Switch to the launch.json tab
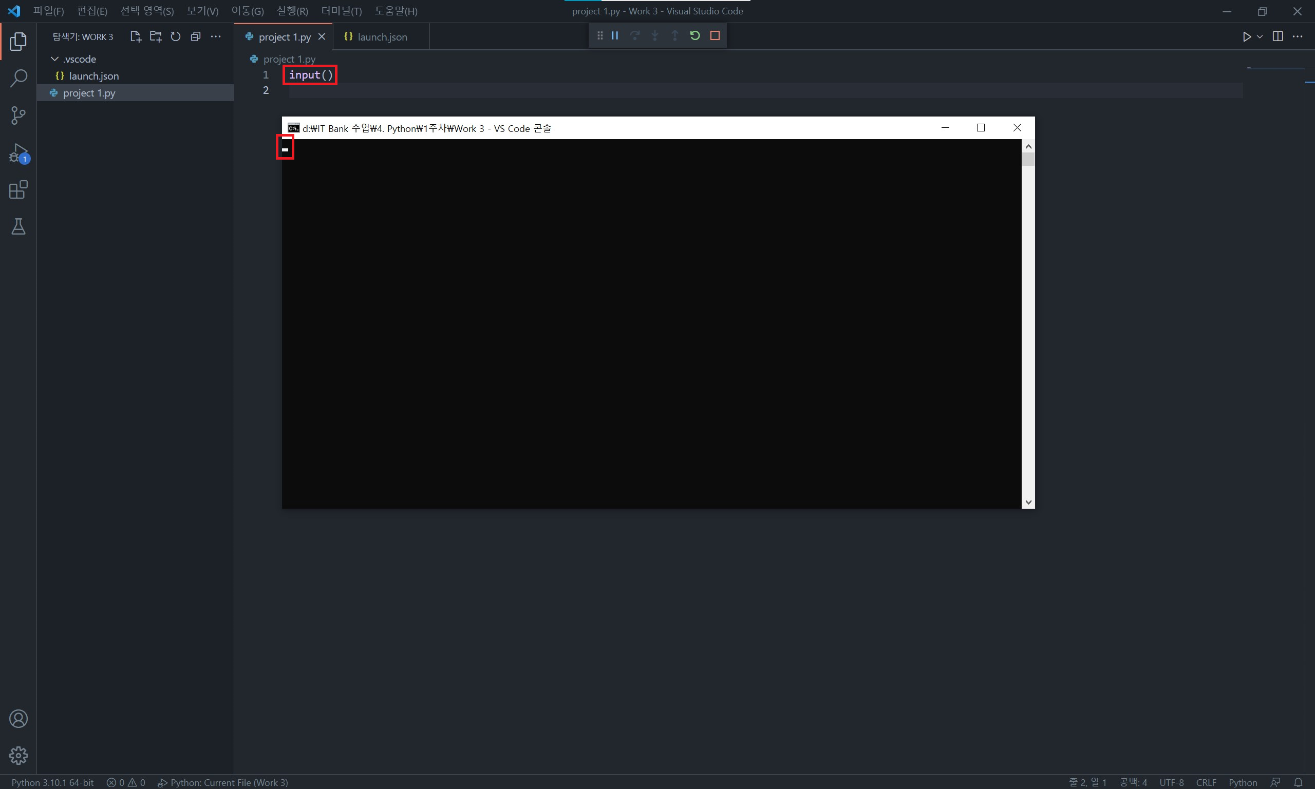Image resolution: width=1315 pixels, height=789 pixels. point(382,36)
